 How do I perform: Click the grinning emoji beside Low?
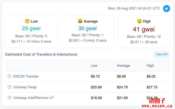point(27,21)
